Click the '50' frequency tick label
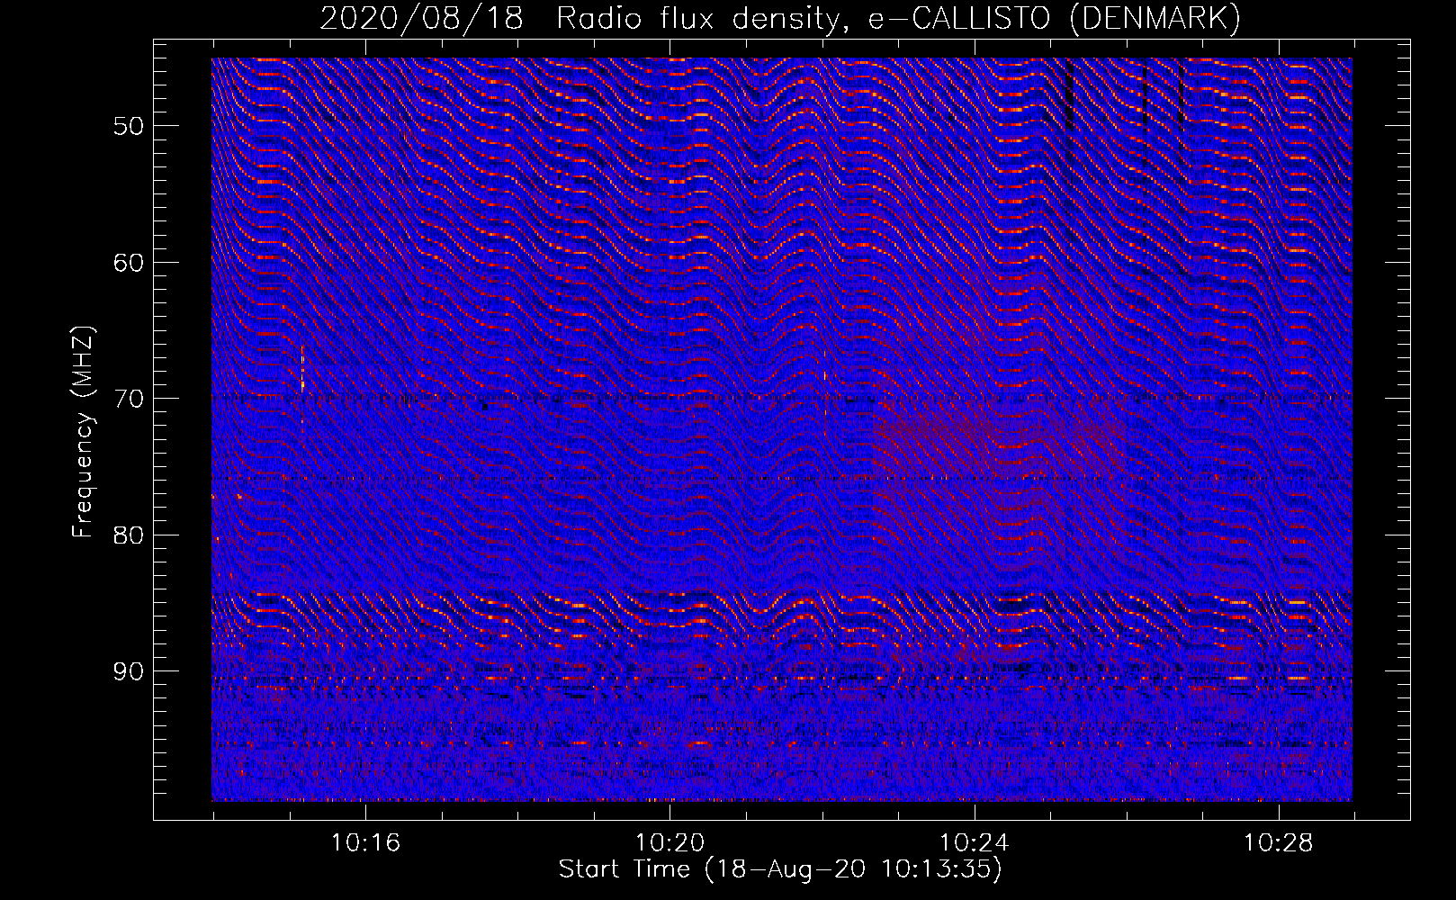Image resolution: width=1456 pixels, height=900 pixels. [x=129, y=126]
